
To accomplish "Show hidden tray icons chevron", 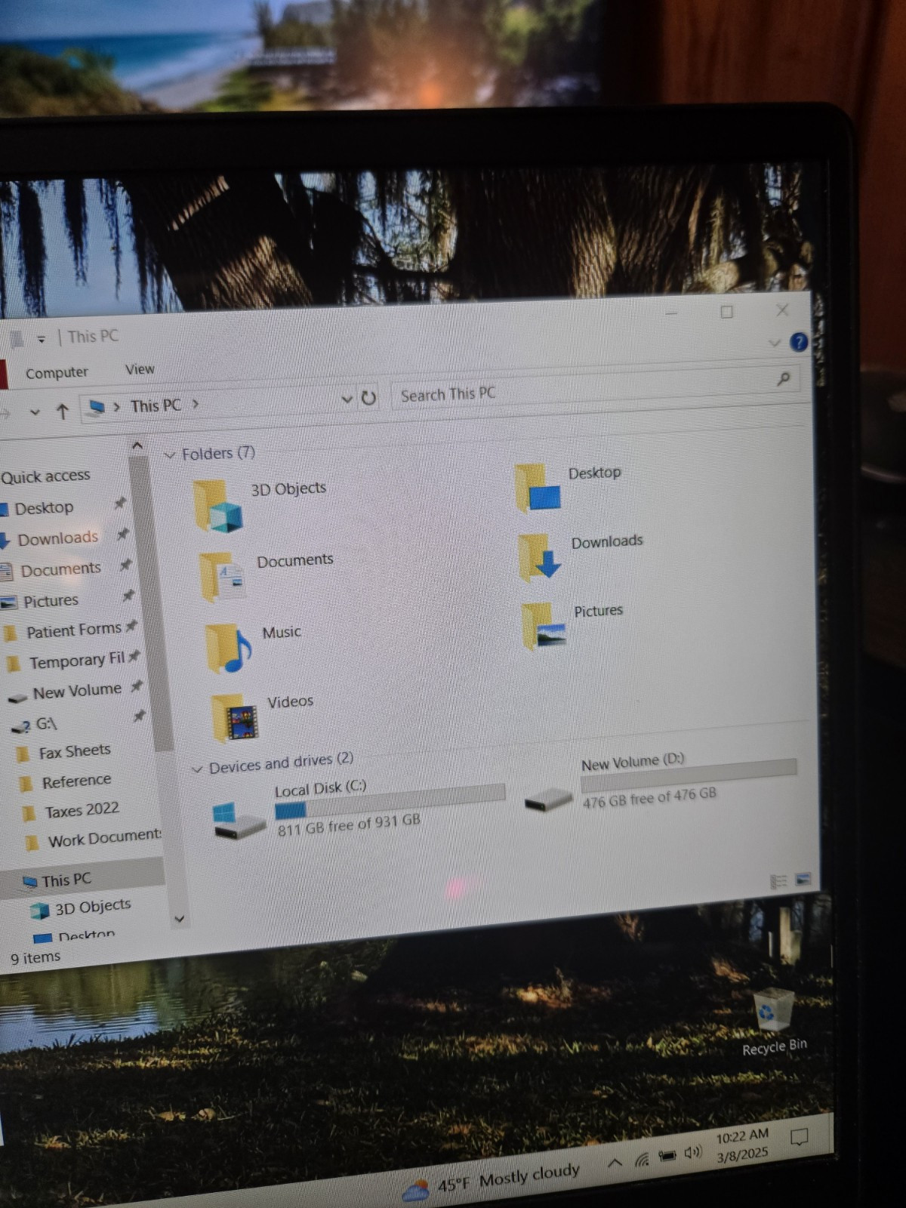I will [x=615, y=1163].
